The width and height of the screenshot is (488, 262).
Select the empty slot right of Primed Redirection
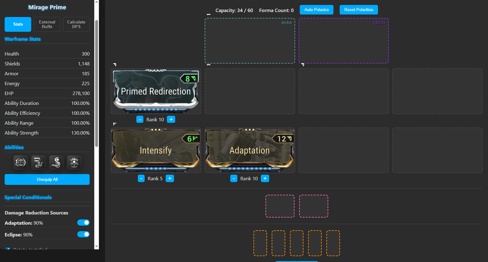point(250,91)
